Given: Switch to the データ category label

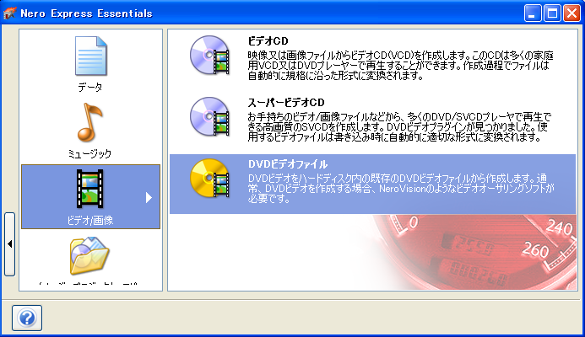Looking at the screenshot, I should 90,87.
